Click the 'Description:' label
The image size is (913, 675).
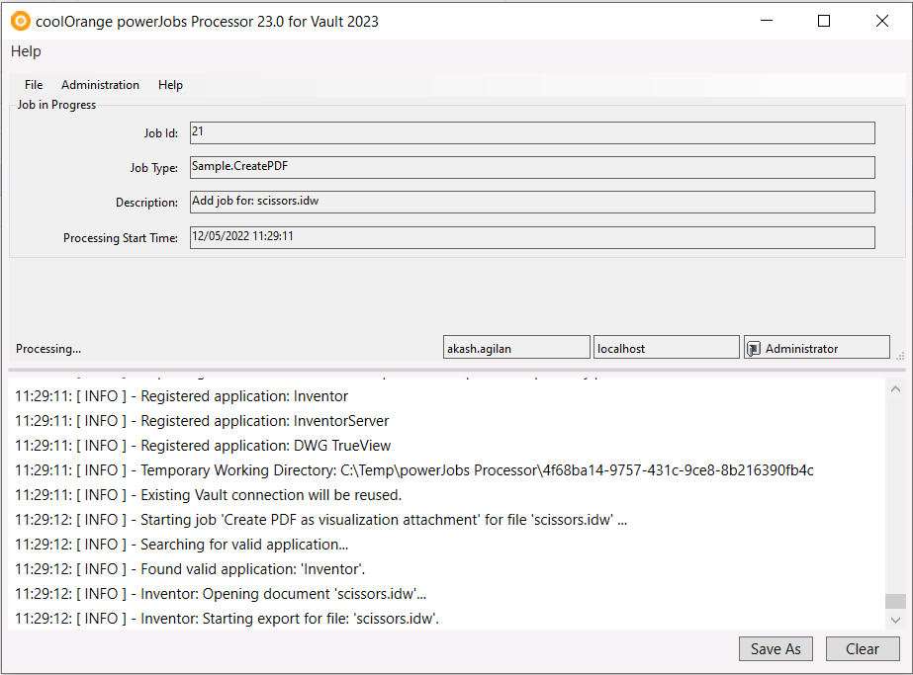coord(146,203)
